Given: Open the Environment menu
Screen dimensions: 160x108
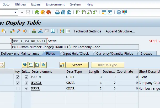Looking at the screenshot, I should click(55, 4).
